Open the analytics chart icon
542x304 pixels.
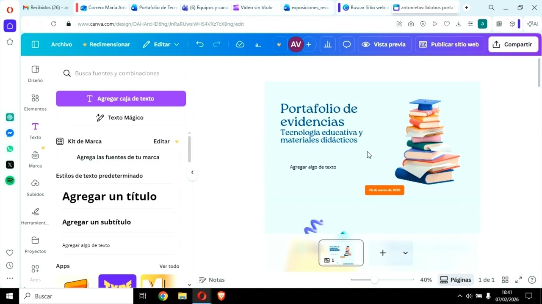click(x=328, y=44)
